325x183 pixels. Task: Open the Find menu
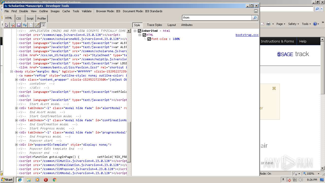pyautogui.click(x=14, y=11)
